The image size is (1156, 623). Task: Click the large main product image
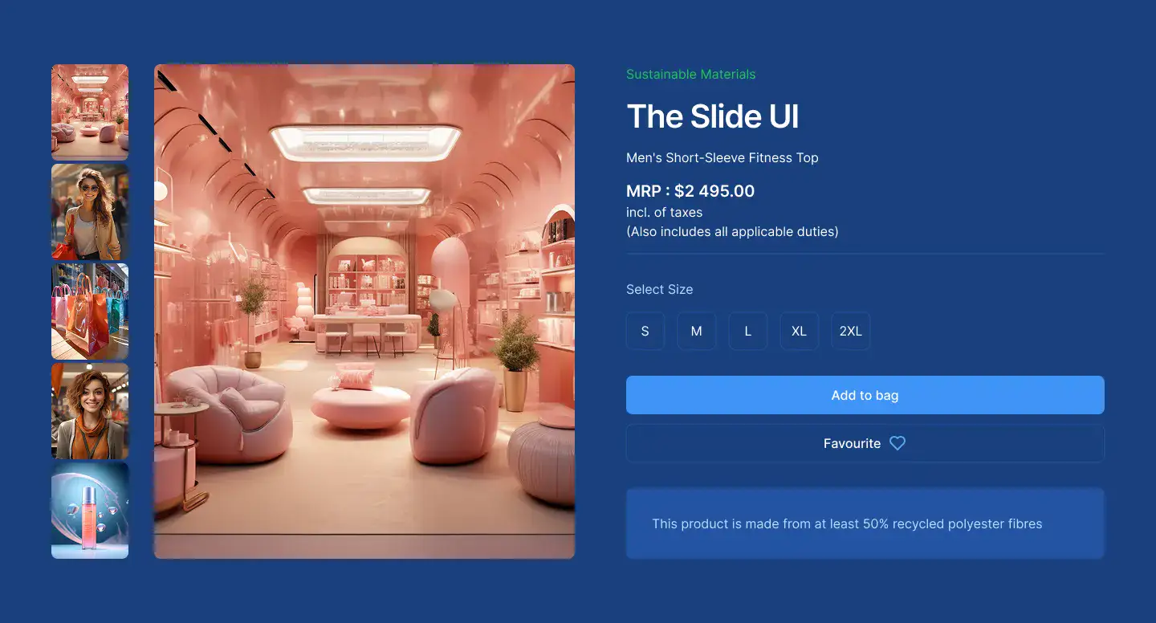pos(364,311)
